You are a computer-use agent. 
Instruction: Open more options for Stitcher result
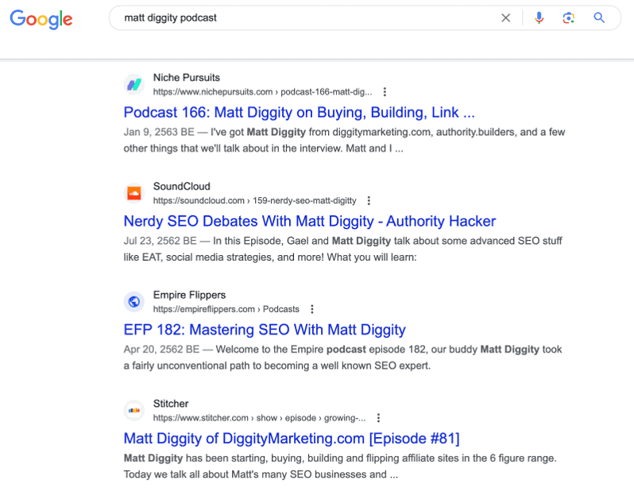tap(378, 418)
